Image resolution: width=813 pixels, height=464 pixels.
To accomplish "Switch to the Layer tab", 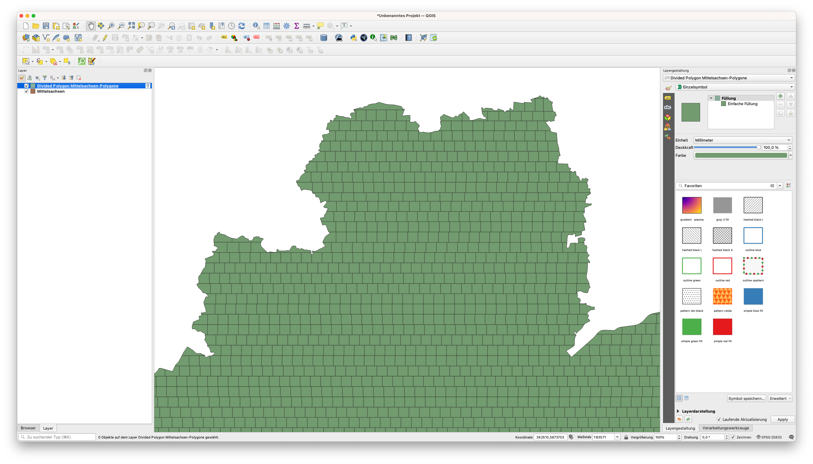I will [48, 428].
